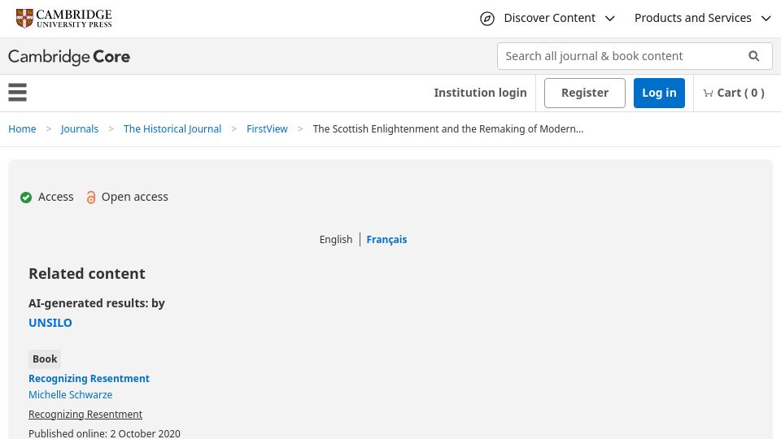This screenshot has height=439, width=781.
Task: Click the Register button
Action: pyautogui.click(x=585, y=93)
